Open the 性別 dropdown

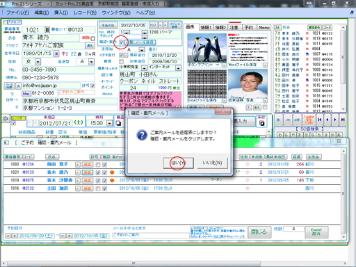tap(38, 62)
